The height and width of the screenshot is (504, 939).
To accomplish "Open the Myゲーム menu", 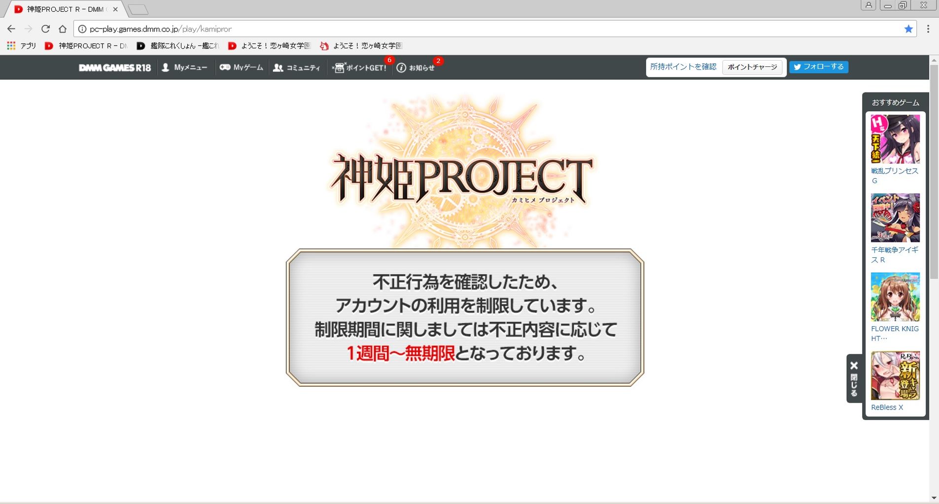I will pyautogui.click(x=242, y=67).
